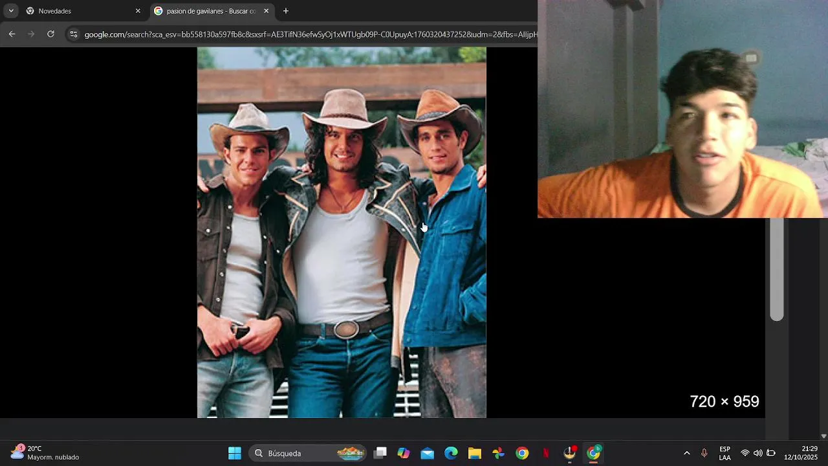Reload the current page
The image size is (828, 466).
tap(50, 34)
